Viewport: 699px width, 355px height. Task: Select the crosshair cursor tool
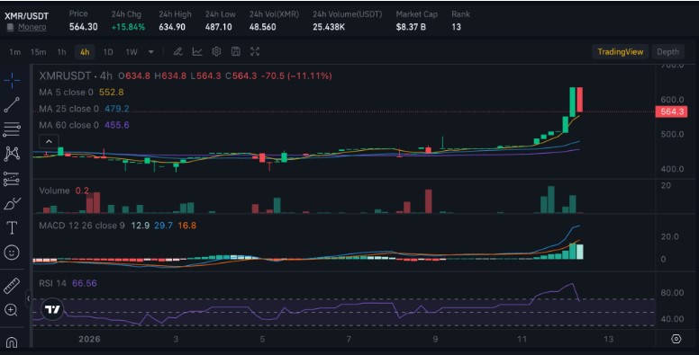12,80
